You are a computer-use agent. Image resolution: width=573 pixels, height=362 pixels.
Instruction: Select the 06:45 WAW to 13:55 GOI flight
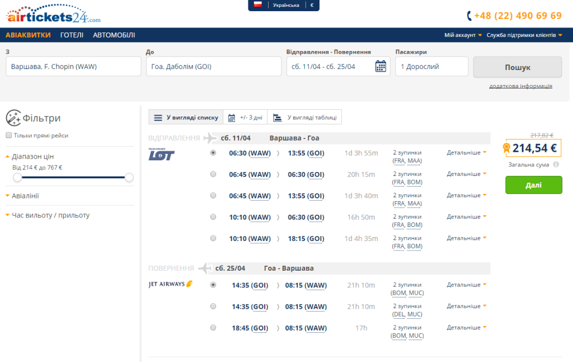point(213,196)
